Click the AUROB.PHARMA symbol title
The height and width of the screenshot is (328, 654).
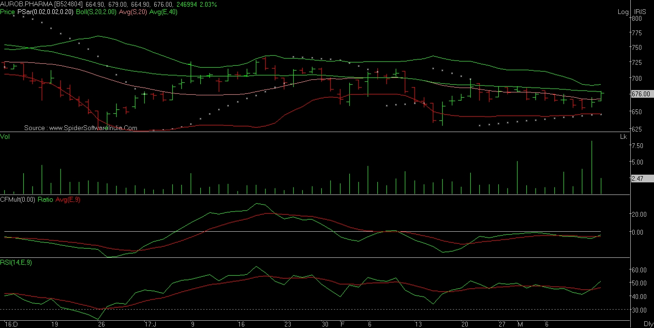point(20,4)
